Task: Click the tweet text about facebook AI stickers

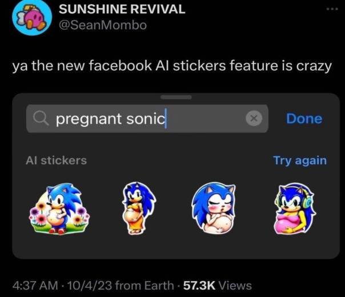Action: click(x=172, y=66)
